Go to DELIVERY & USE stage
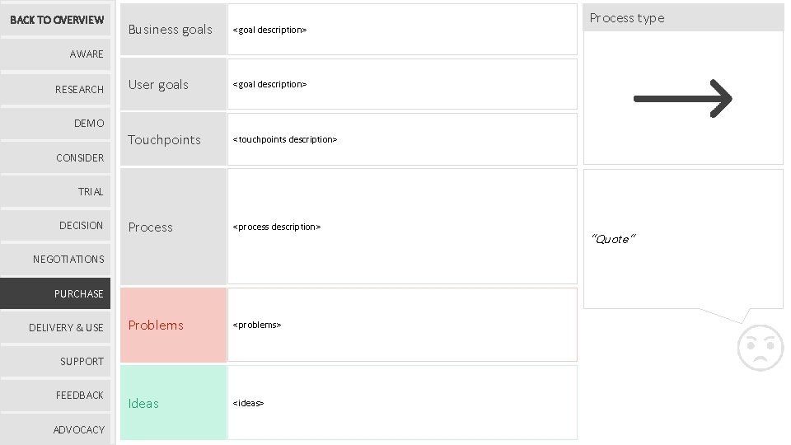 pyautogui.click(x=56, y=327)
